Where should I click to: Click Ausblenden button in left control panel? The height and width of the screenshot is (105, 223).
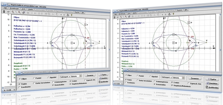(x=103, y=81)
